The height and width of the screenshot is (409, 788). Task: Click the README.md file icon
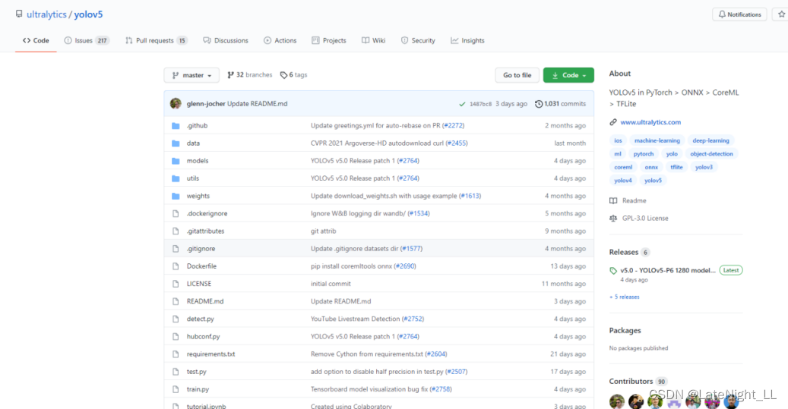tap(176, 301)
